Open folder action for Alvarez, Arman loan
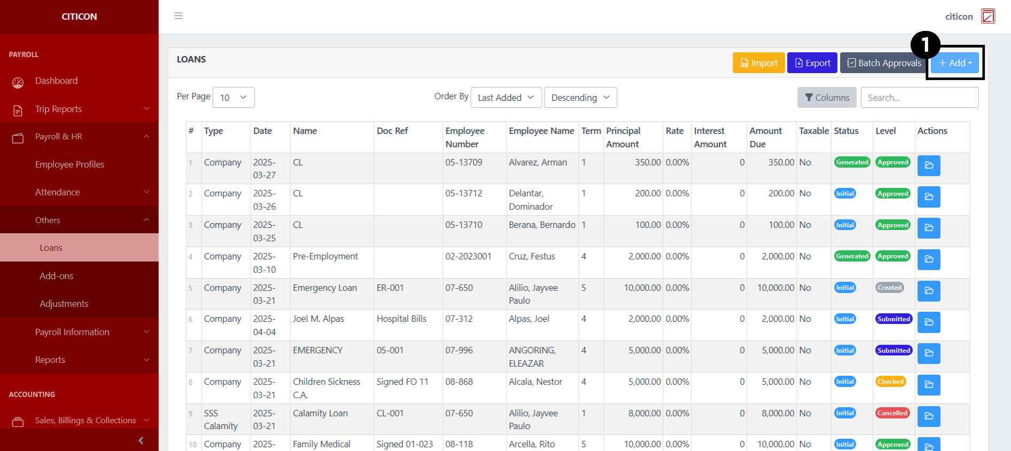This screenshot has height=451, width=1011. pos(929,165)
